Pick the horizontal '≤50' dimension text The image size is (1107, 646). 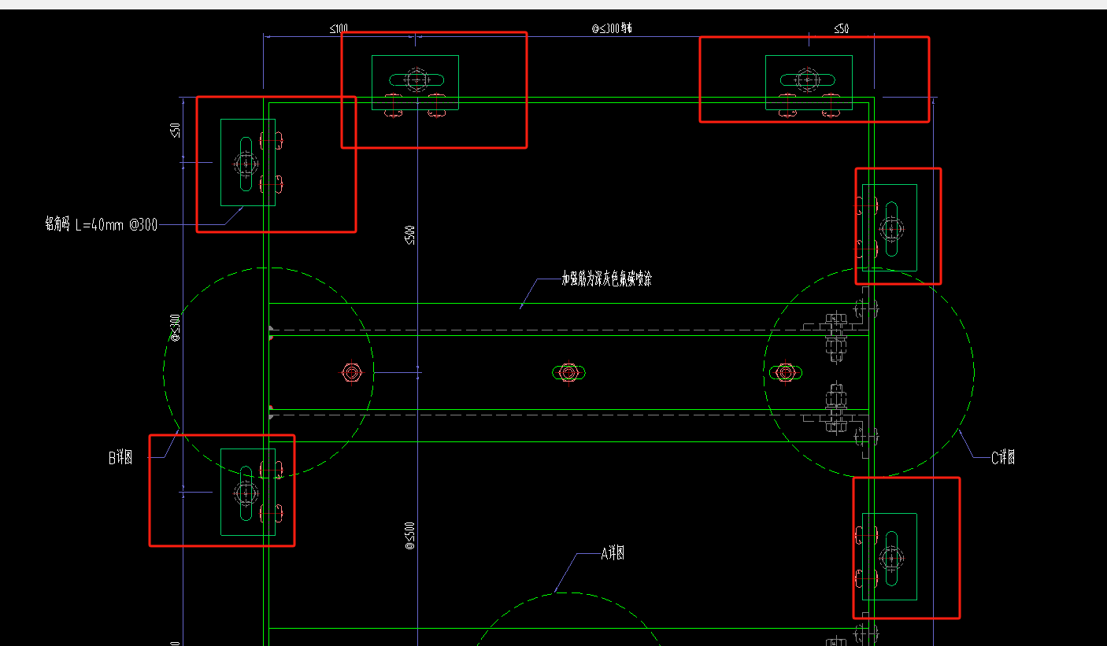pyautogui.click(x=842, y=29)
